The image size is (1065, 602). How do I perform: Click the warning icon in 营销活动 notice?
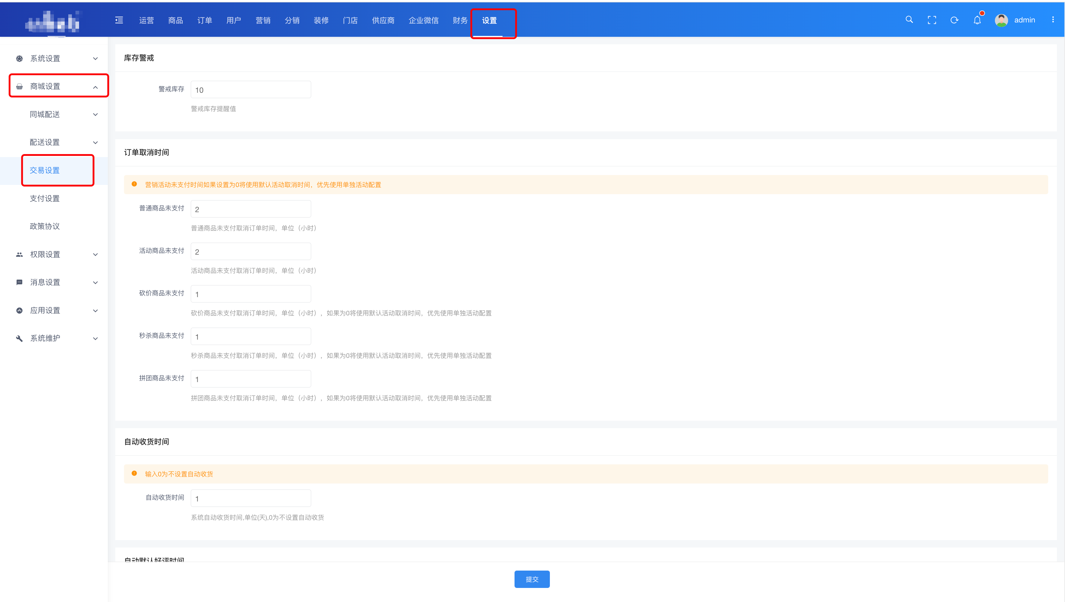coord(134,184)
